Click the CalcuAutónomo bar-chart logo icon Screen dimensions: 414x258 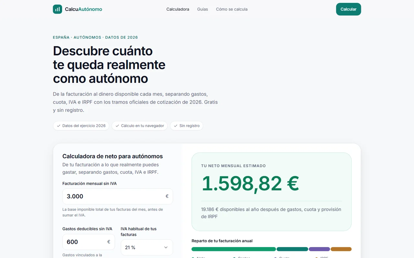click(x=58, y=9)
